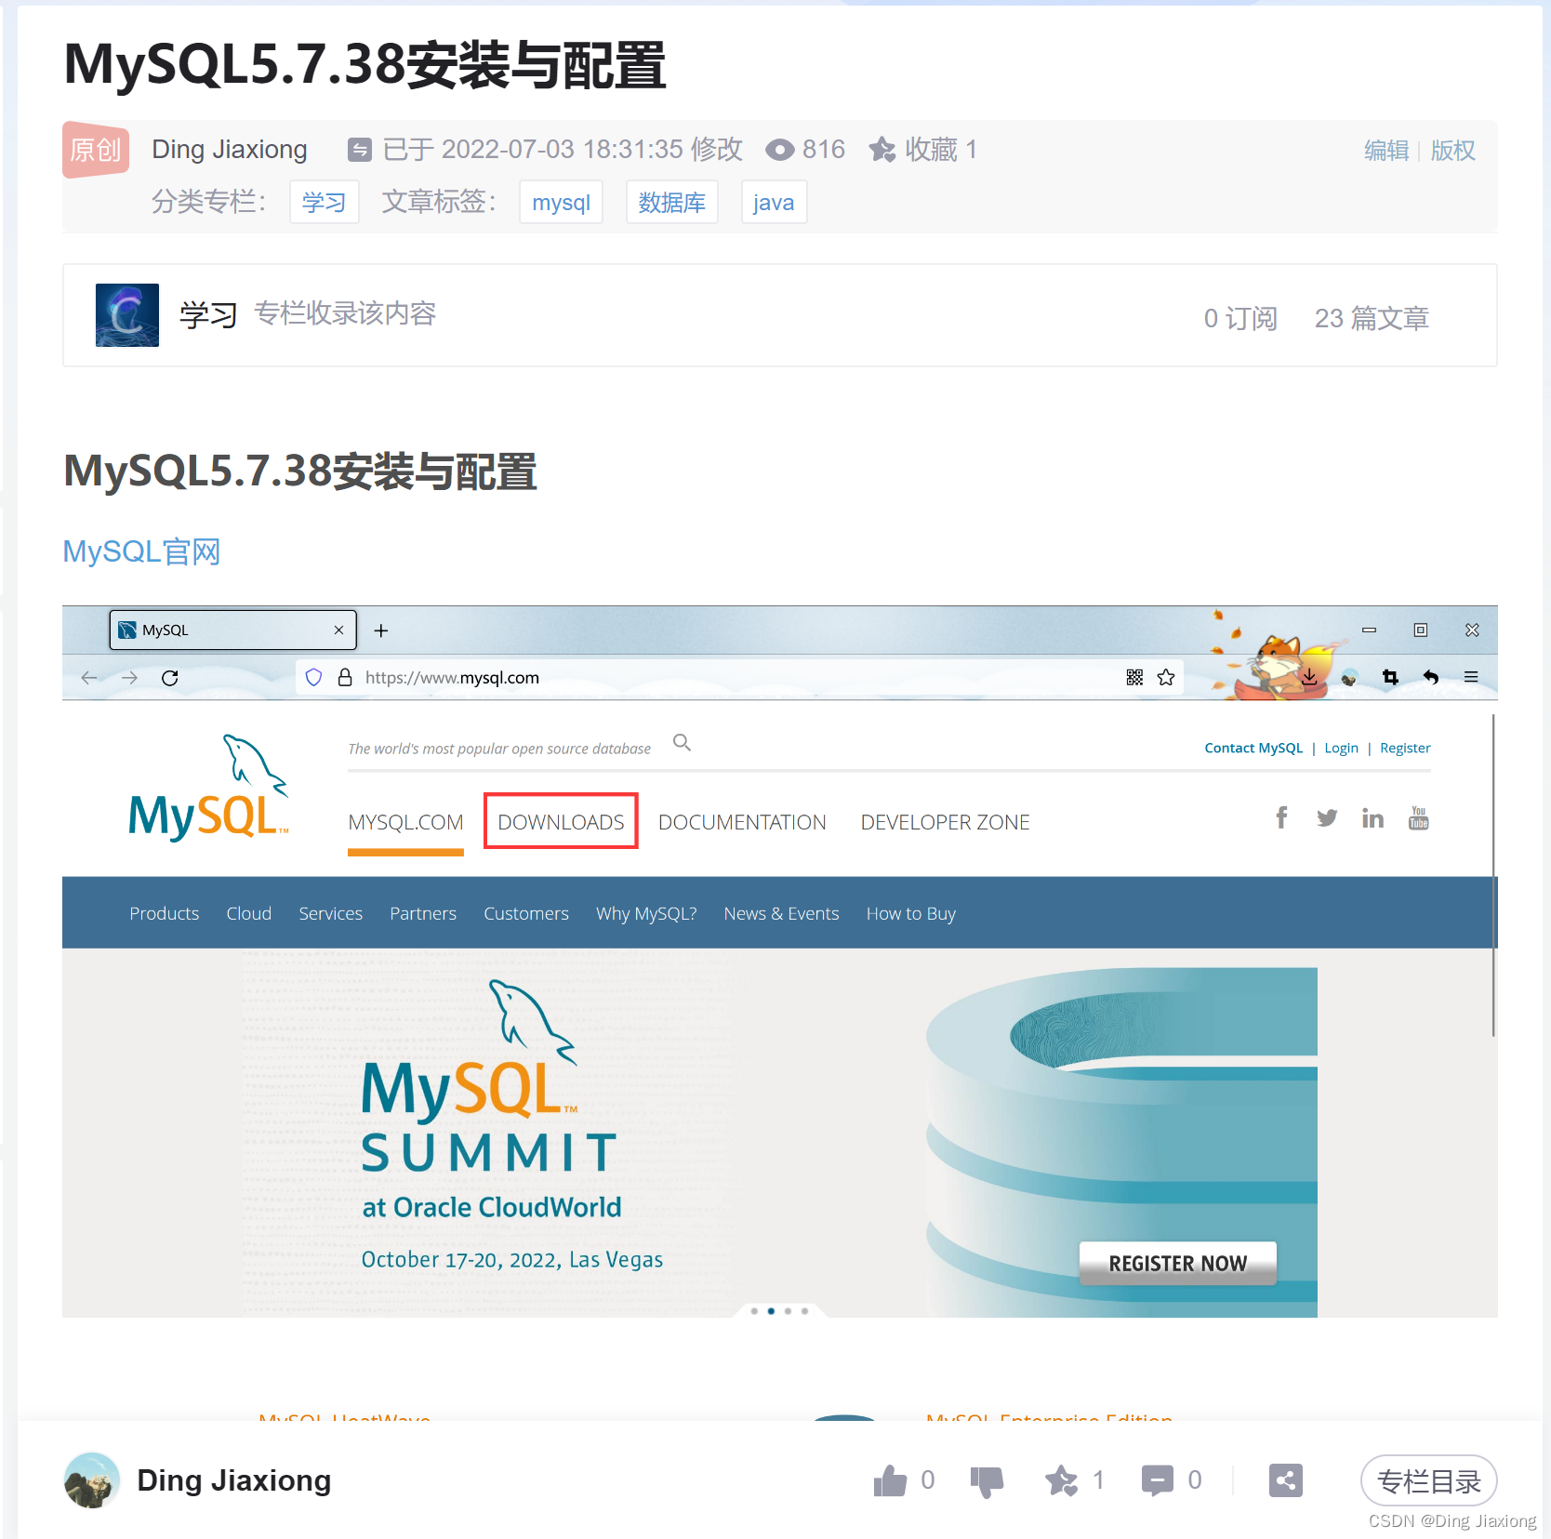Open the Services menu item
This screenshot has width=1551, height=1539.
pyautogui.click(x=331, y=913)
